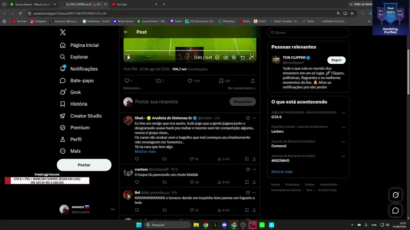Viewport: 410px width, 230px height.
Task: Reload the current page
Action: click(20, 13)
